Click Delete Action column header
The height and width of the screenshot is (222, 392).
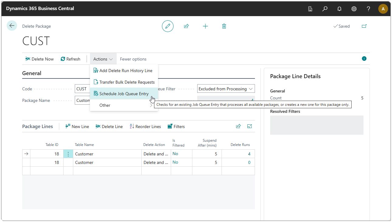pyautogui.click(x=154, y=145)
